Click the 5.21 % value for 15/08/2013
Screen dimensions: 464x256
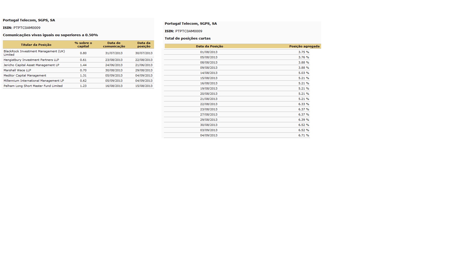(304, 78)
